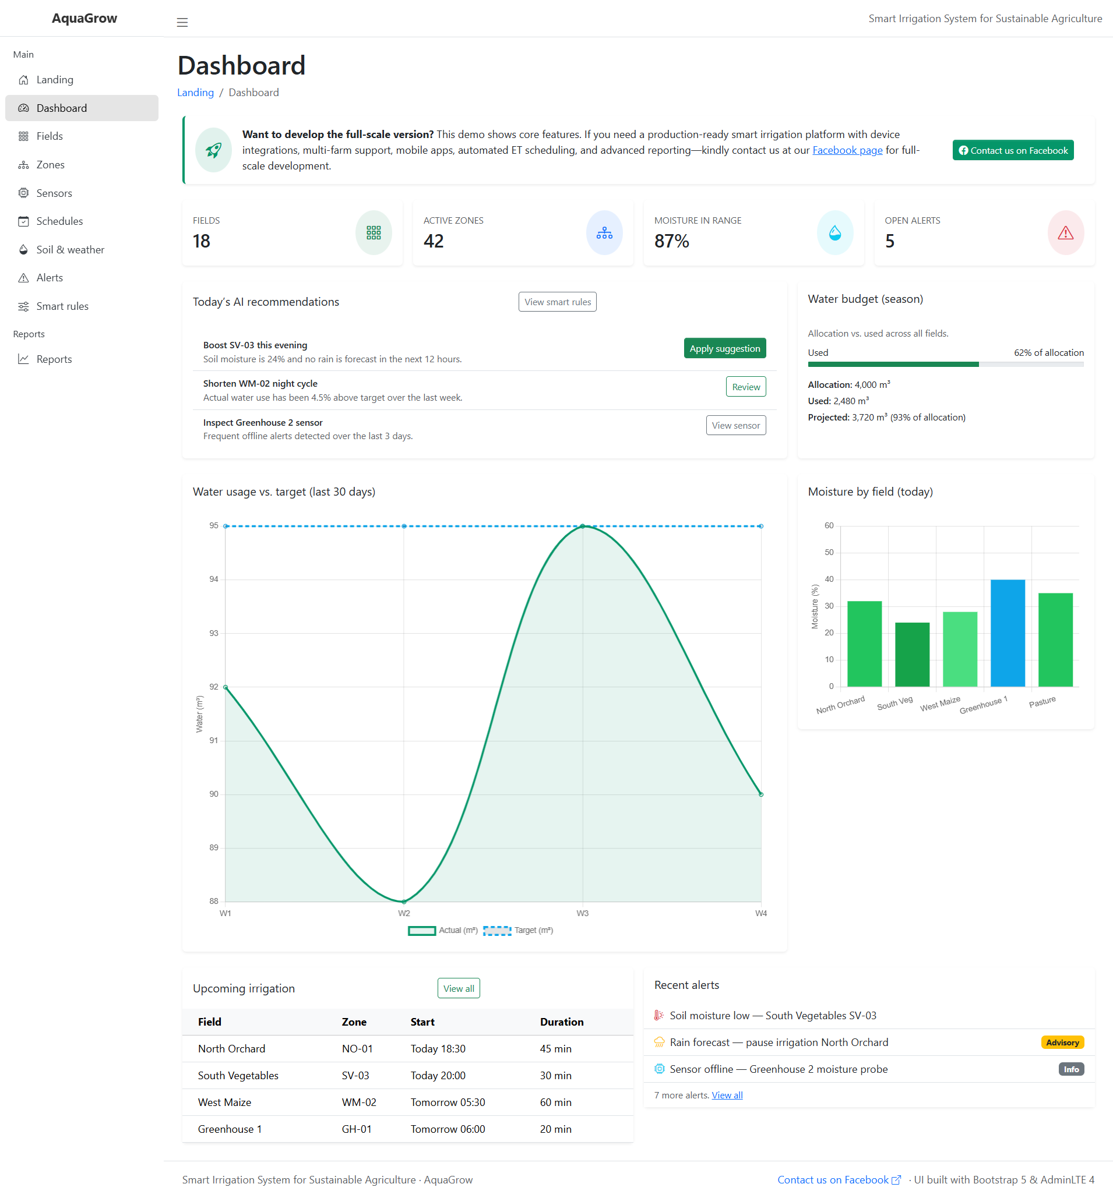The image size is (1113, 1198).
Task: Open View smart rules panel
Action: tap(556, 302)
